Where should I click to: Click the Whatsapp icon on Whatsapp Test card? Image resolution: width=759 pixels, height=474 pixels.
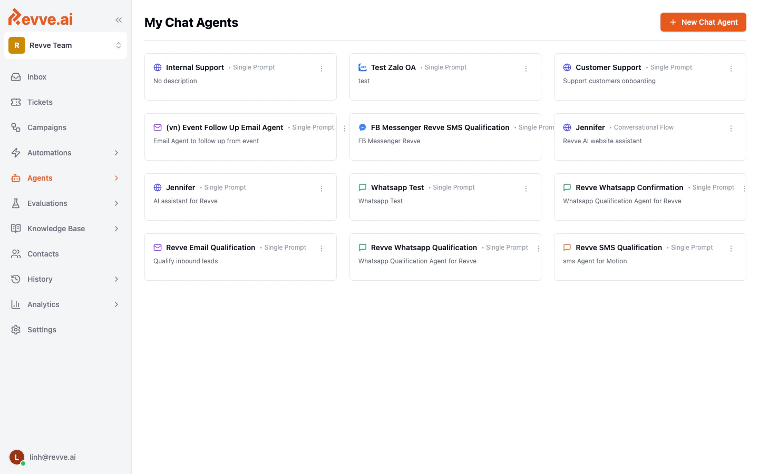point(362,187)
